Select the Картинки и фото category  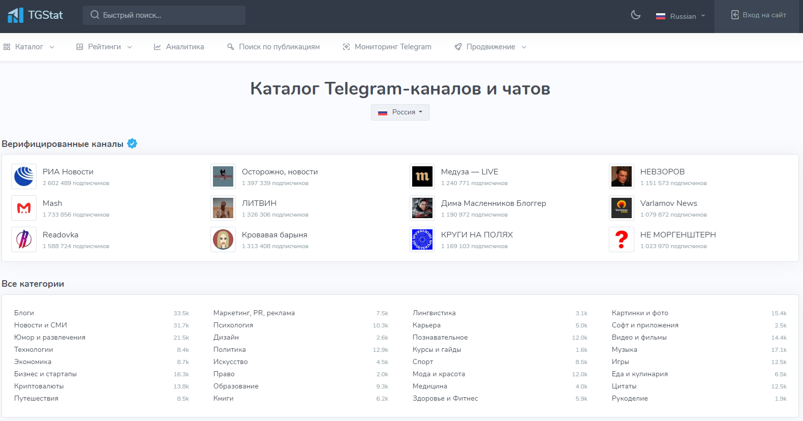(x=640, y=313)
